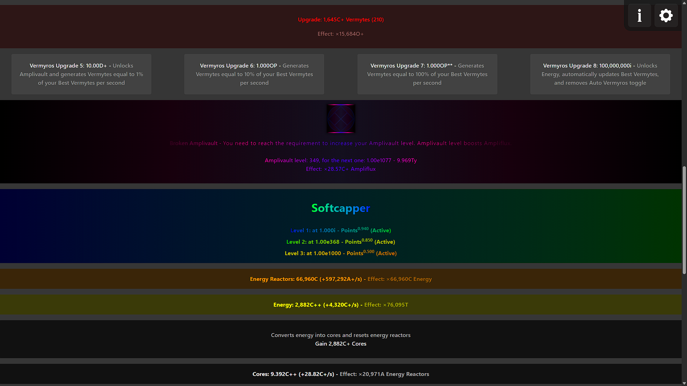Viewport: 687px width, 386px height.
Task: Open the info panel icon
Action: tap(639, 16)
